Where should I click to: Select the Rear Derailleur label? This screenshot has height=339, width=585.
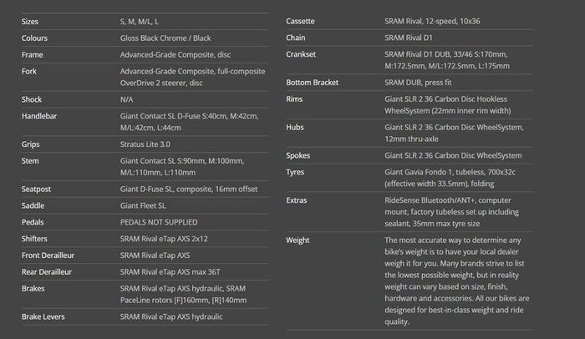(x=47, y=272)
